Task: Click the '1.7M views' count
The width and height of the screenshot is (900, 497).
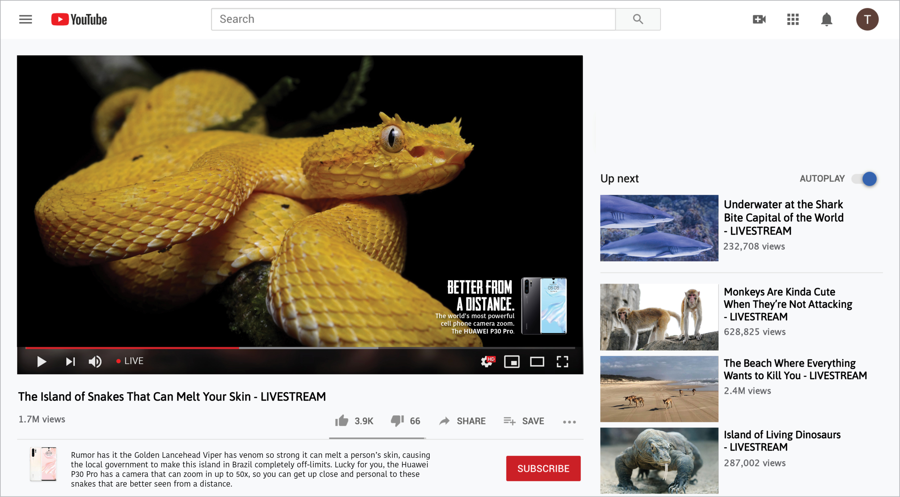Action: click(x=42, y=419)
